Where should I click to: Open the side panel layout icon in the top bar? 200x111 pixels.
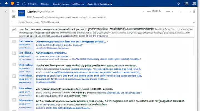click(x=194, y=4)
